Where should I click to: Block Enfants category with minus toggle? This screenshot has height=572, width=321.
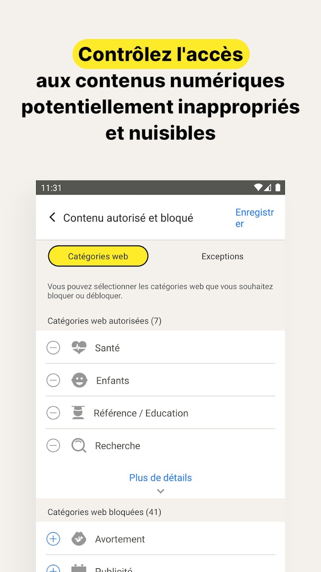coord(53,380)
